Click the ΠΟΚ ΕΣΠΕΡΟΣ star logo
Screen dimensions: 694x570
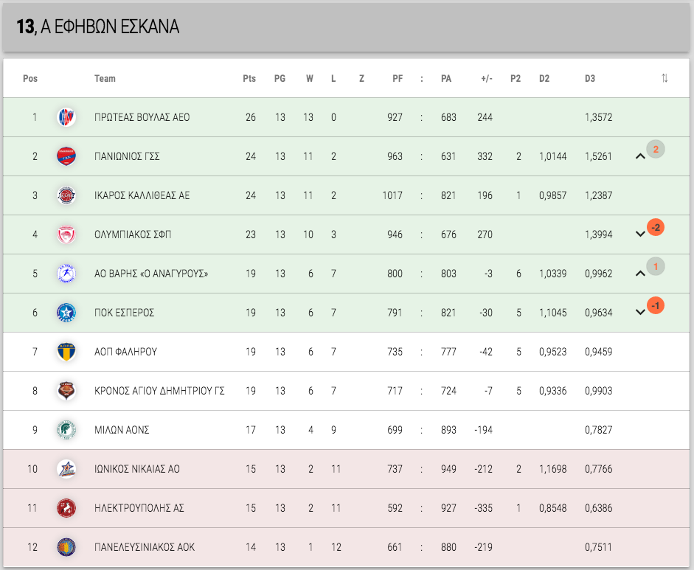point(66,313)
